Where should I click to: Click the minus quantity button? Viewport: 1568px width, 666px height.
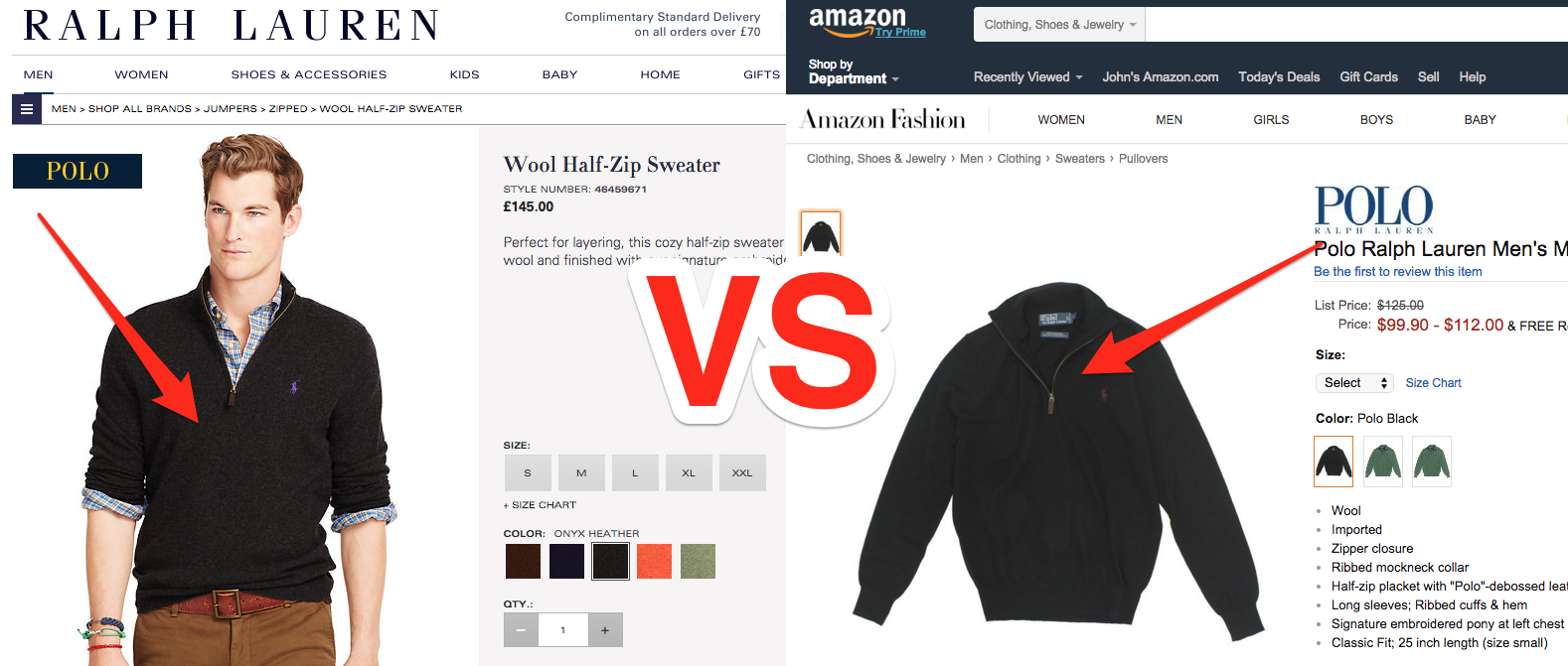click(x=521, y=630)
